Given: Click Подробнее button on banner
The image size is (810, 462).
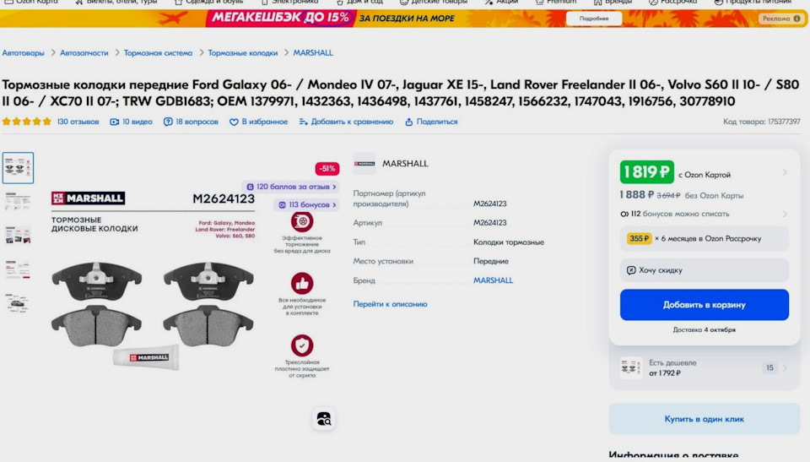Looking at the screenshot, I should [x=593, y=19].
